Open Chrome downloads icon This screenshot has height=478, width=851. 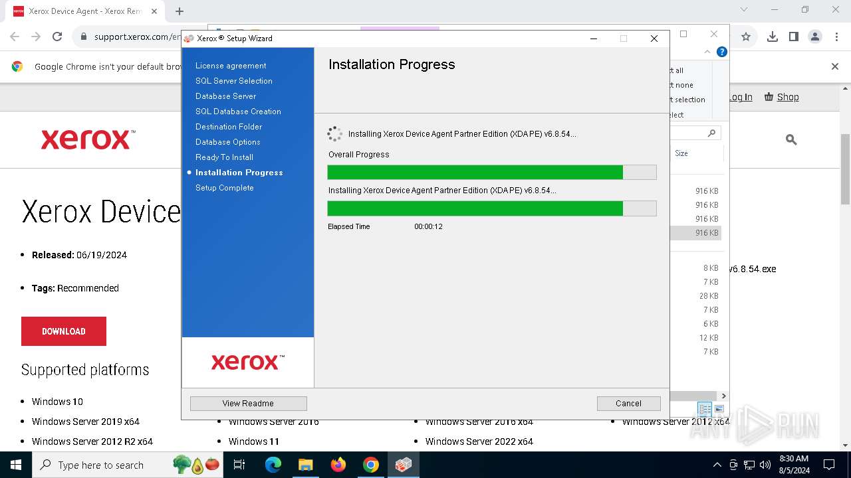tap(773, 37)
